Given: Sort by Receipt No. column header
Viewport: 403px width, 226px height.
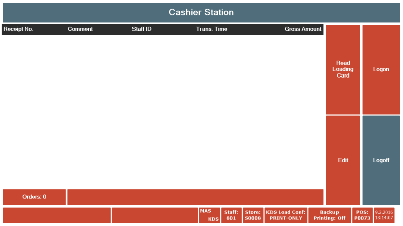Looking at the screenshot, I should 18,29.
